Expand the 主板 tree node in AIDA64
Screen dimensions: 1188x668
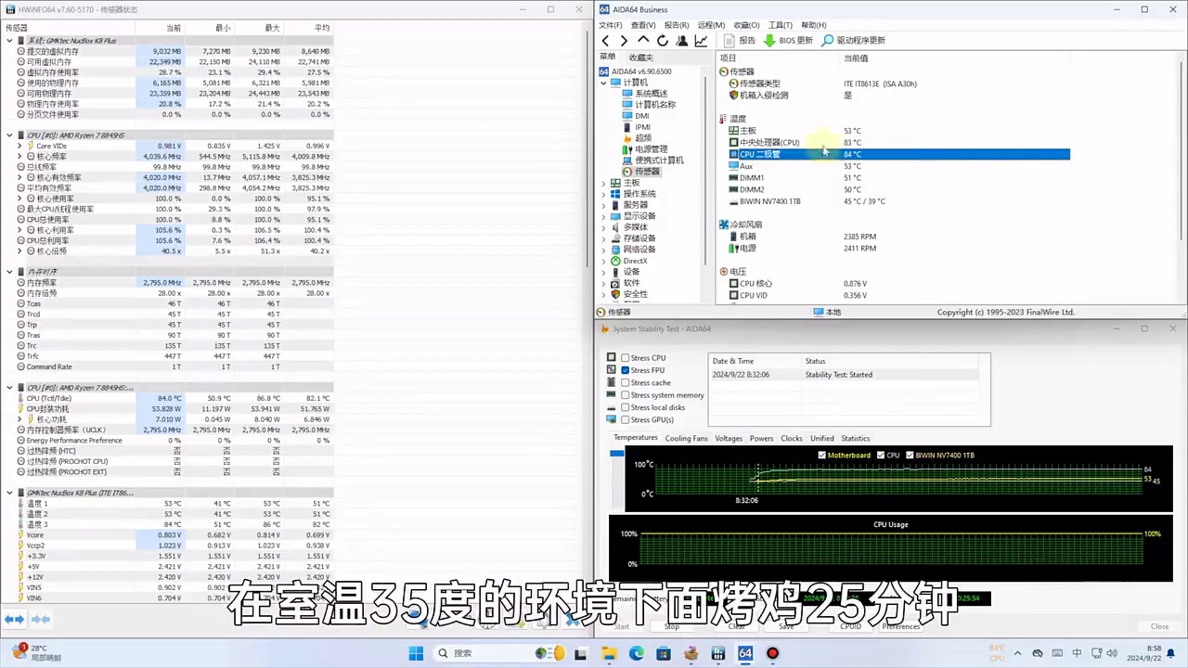pos(604,183)
